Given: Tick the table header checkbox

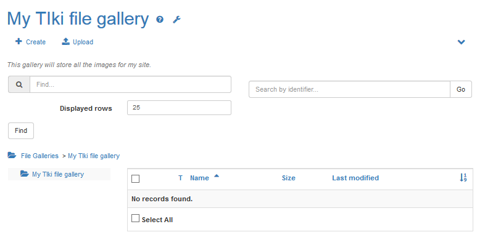Looking at the screenshot, I should tap(136, 178).
